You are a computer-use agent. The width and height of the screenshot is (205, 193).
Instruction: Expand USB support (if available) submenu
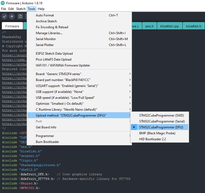click(79, 92)
